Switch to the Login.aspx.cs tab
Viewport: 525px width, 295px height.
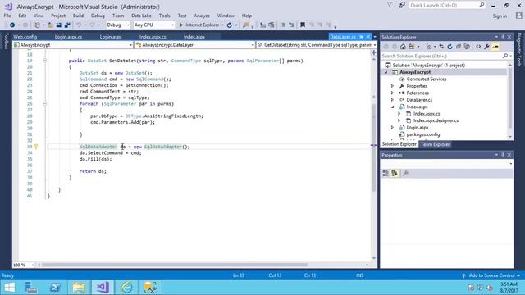pyautogui.click(x=68, y=37)
